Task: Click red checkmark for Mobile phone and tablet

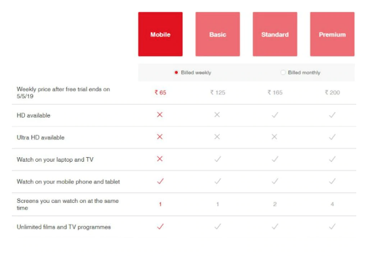Action: 160,181
